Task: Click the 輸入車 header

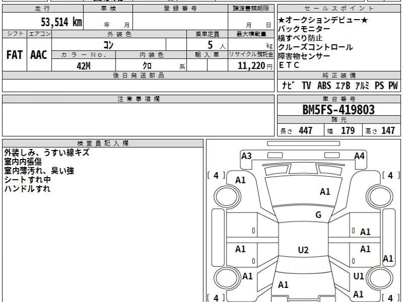Action: (207, 55)
